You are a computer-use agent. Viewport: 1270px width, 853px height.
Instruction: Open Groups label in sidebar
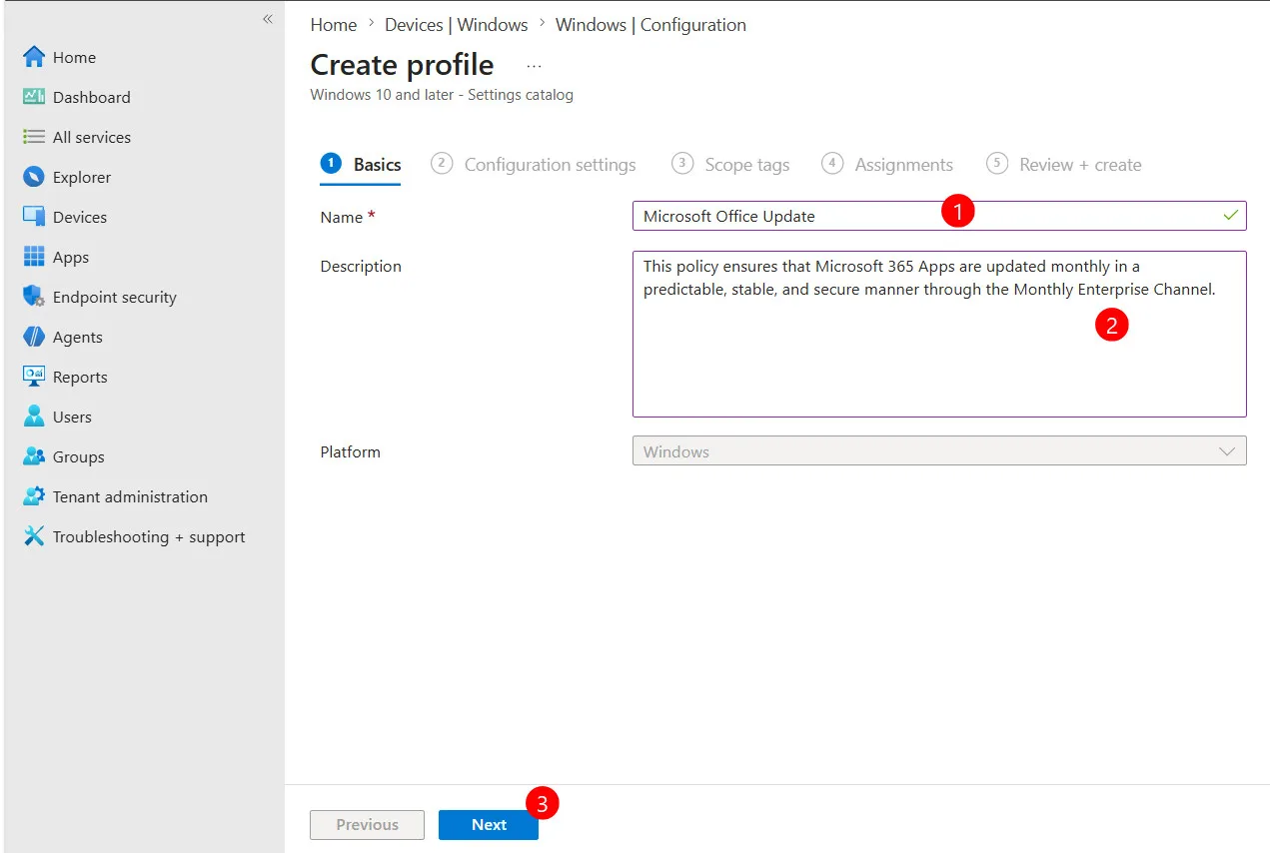coord(79,456)
